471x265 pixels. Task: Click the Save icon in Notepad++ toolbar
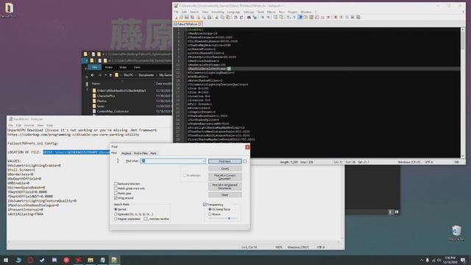tap(186, 17)
